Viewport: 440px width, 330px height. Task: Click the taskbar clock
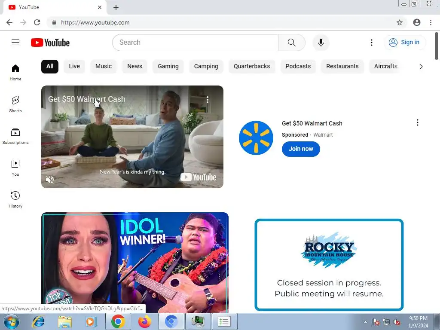point(418,322)
